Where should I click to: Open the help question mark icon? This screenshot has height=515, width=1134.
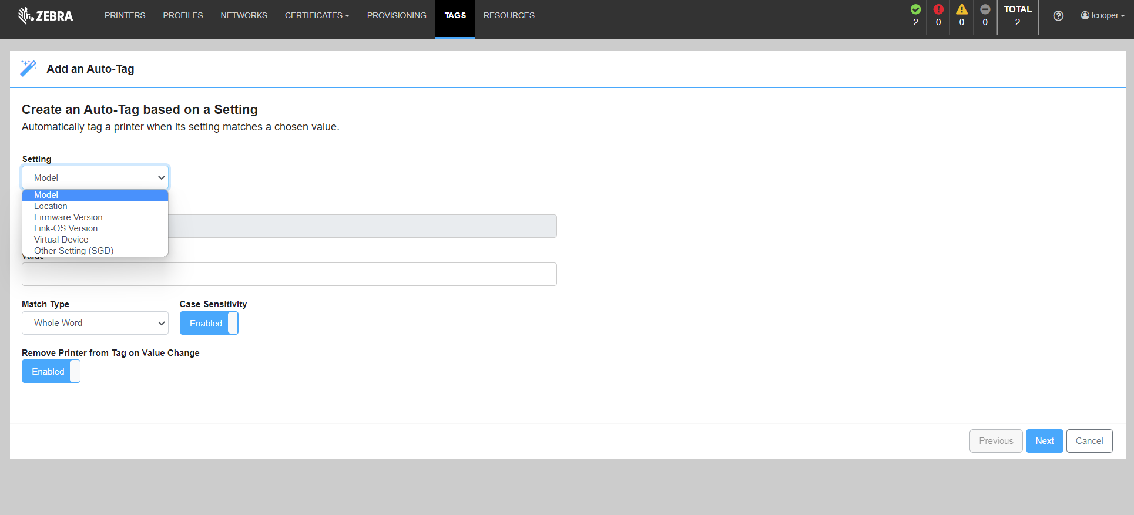1058,16
